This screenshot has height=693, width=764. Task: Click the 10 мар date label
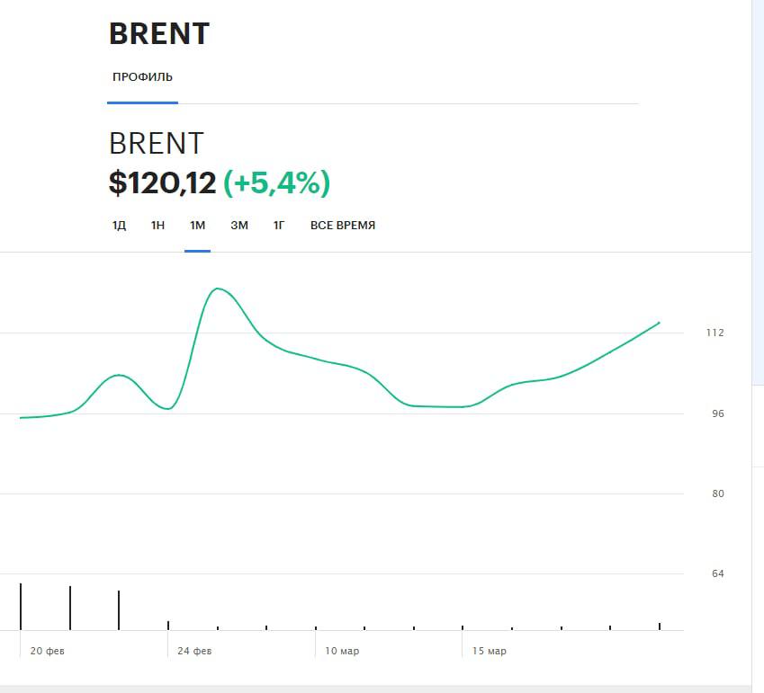pyautogui.click(x=342, y=651)
